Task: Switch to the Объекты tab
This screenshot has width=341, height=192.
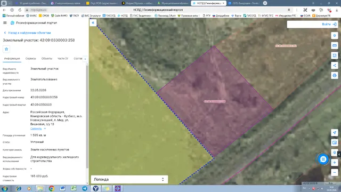Action: coord(47,59)
